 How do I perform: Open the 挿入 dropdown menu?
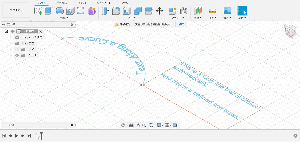(x=227, y=18)
